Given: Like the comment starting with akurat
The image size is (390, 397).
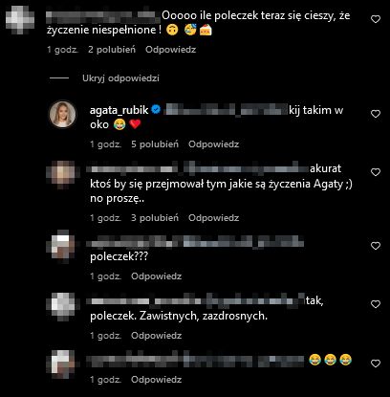Looking at the screenshot, I should [x=376, y=172].
